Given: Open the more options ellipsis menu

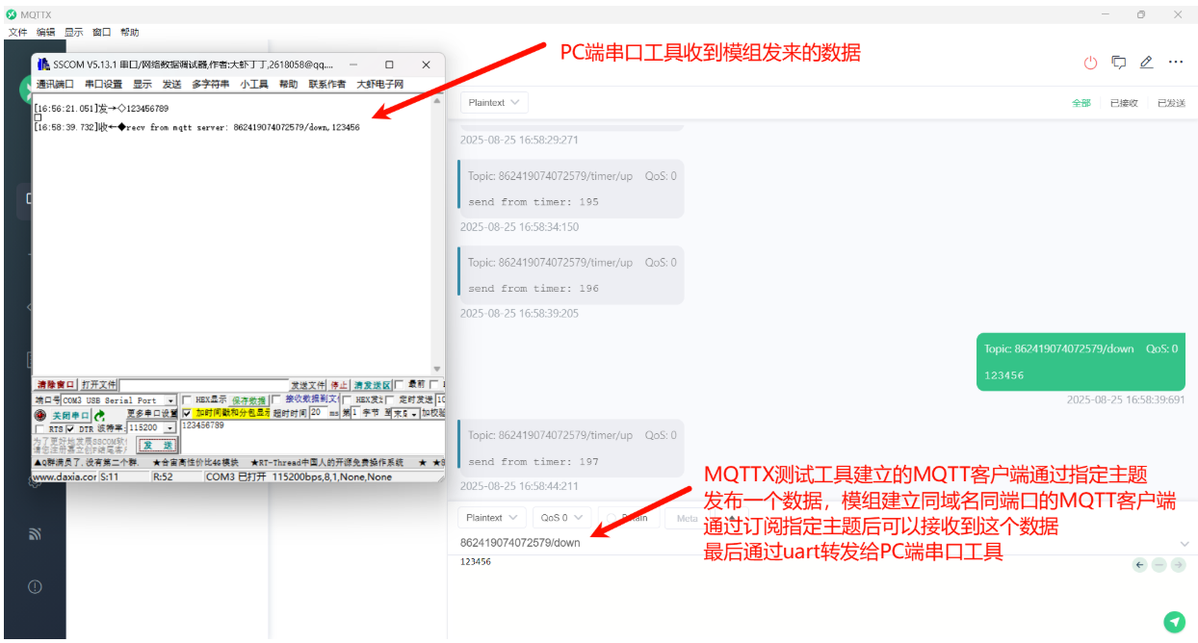Looking at the screenshot, I should 1176,63.
